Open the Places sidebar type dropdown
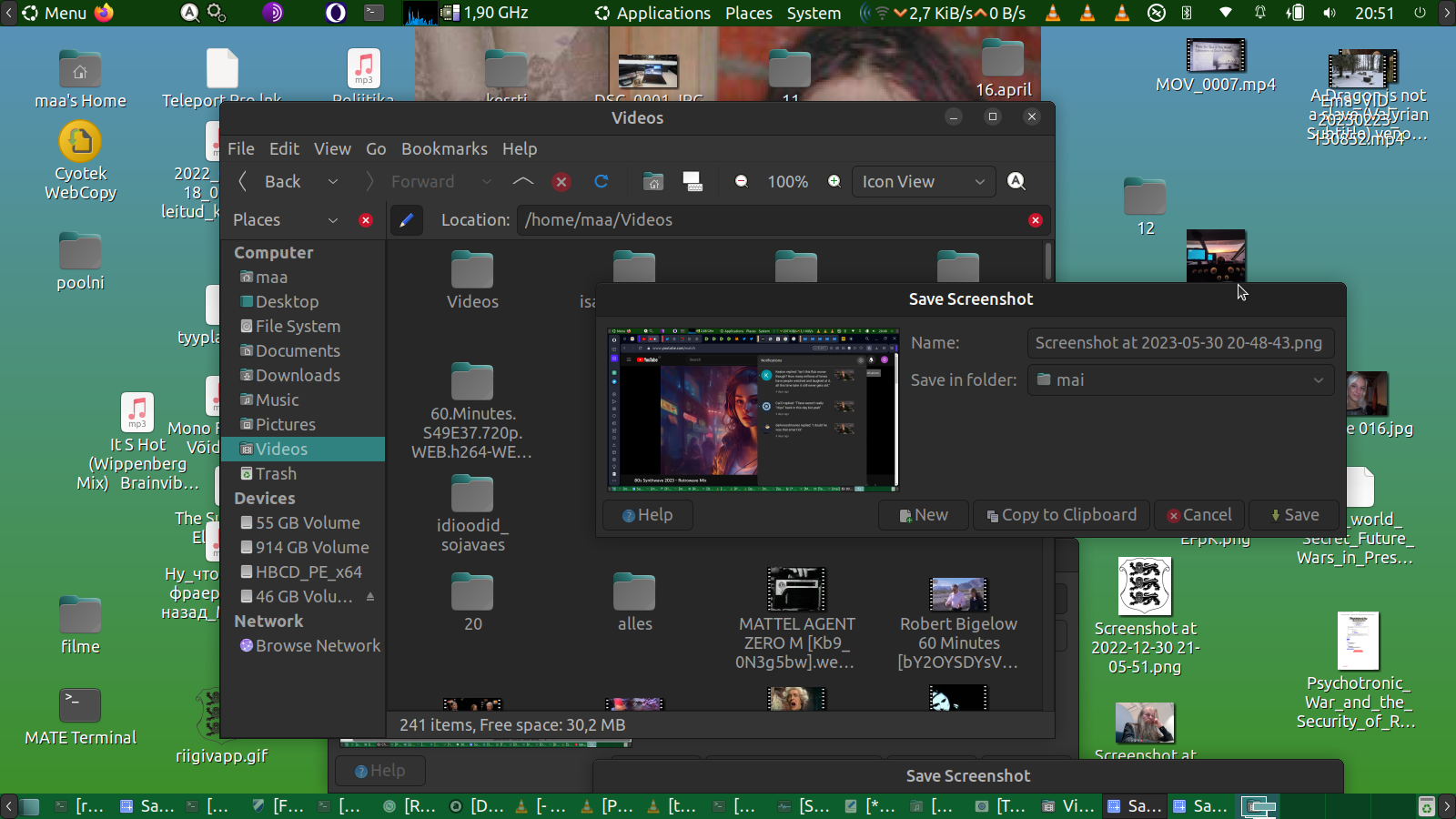Viewport: 1456px width, 819px height. tap(285, 220)
